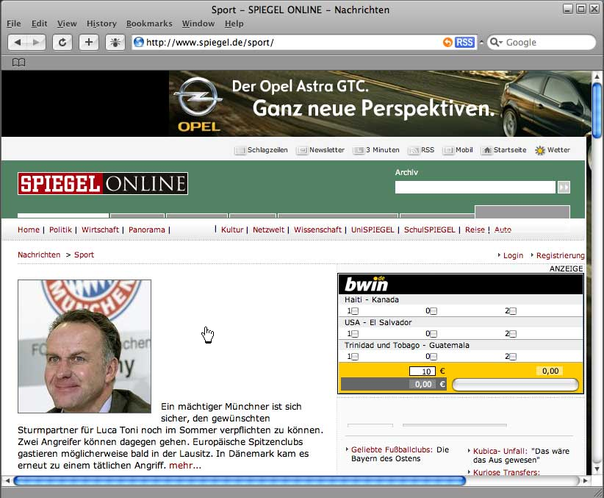604x498 pixels.
Task: Tick checkbox 0 for Haiti - Kanada
Action: (434, 311)
